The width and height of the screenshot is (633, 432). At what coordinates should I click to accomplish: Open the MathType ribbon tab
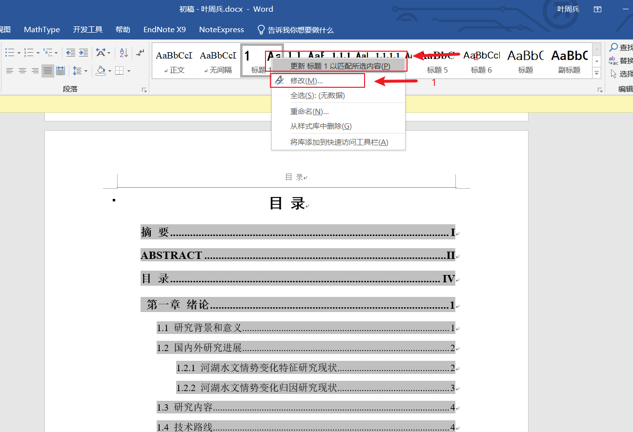(42, 30)
